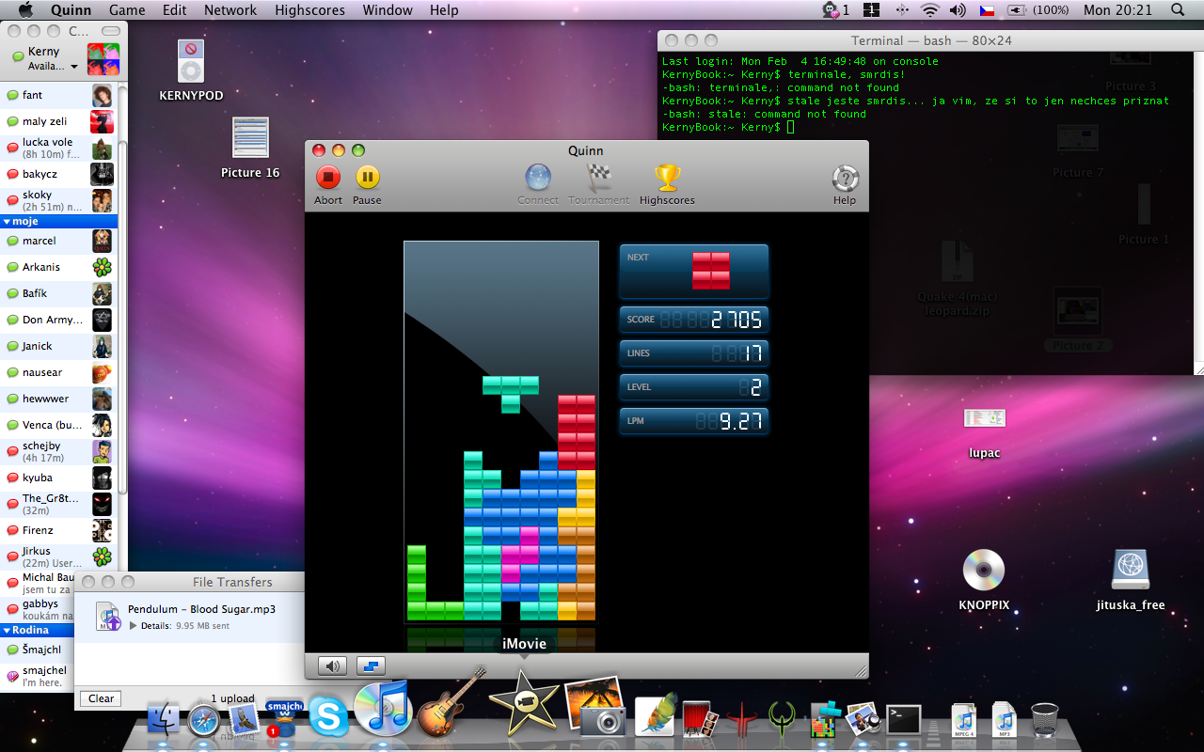Open the Highscores menu
1204x752 pixels.
pyautogui.click(x=310, y=10)
